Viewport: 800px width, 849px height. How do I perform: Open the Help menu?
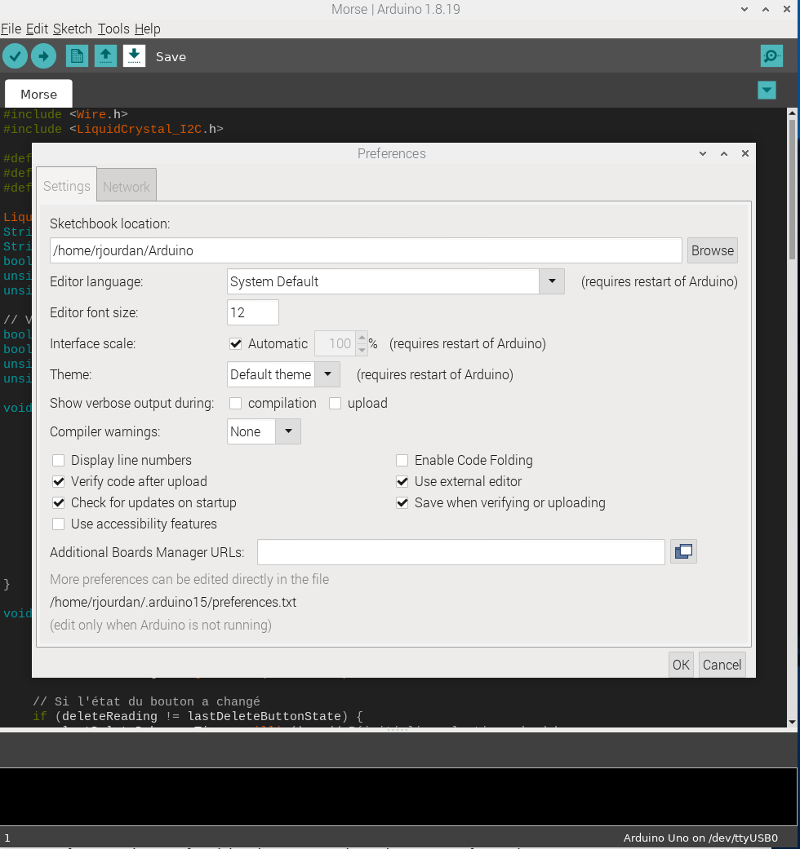(148, 29)
